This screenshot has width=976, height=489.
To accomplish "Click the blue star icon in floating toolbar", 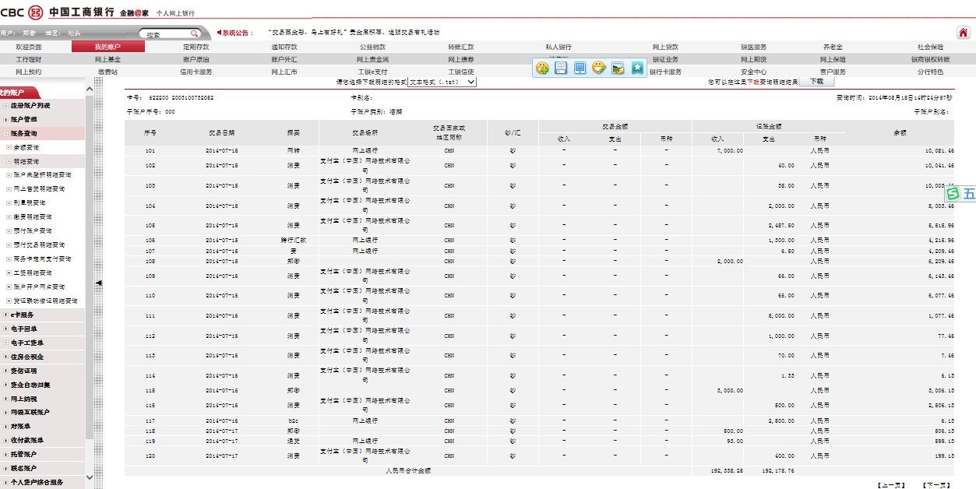I will coord(637,68).
